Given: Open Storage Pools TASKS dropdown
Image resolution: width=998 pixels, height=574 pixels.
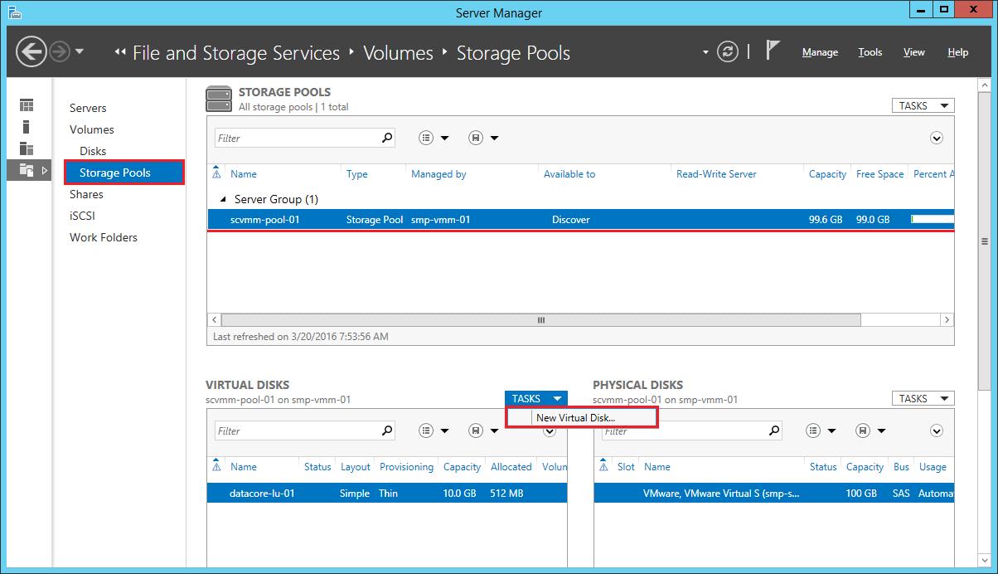Looking at the screenshot, I should [x=922, y=105].
